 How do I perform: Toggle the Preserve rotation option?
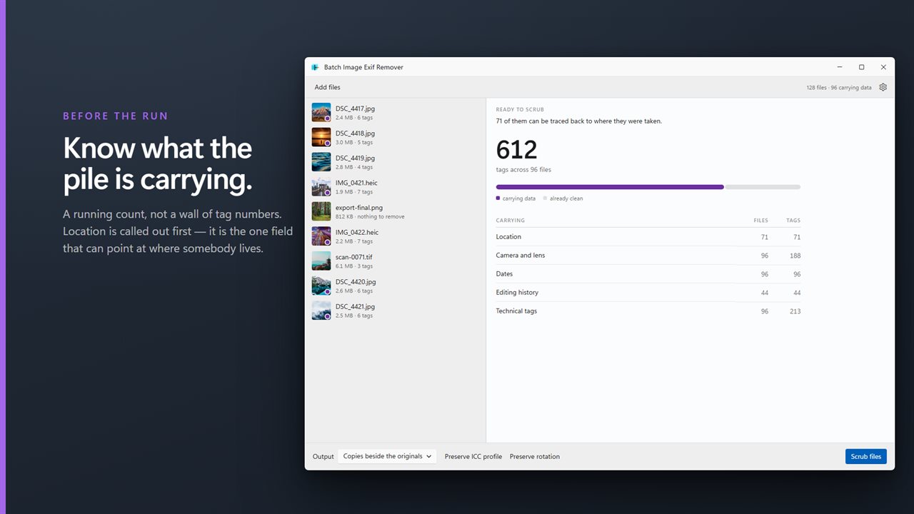click(x=535, y=457)
